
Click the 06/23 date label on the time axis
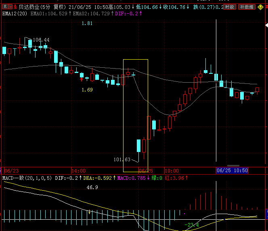point(11,171)
